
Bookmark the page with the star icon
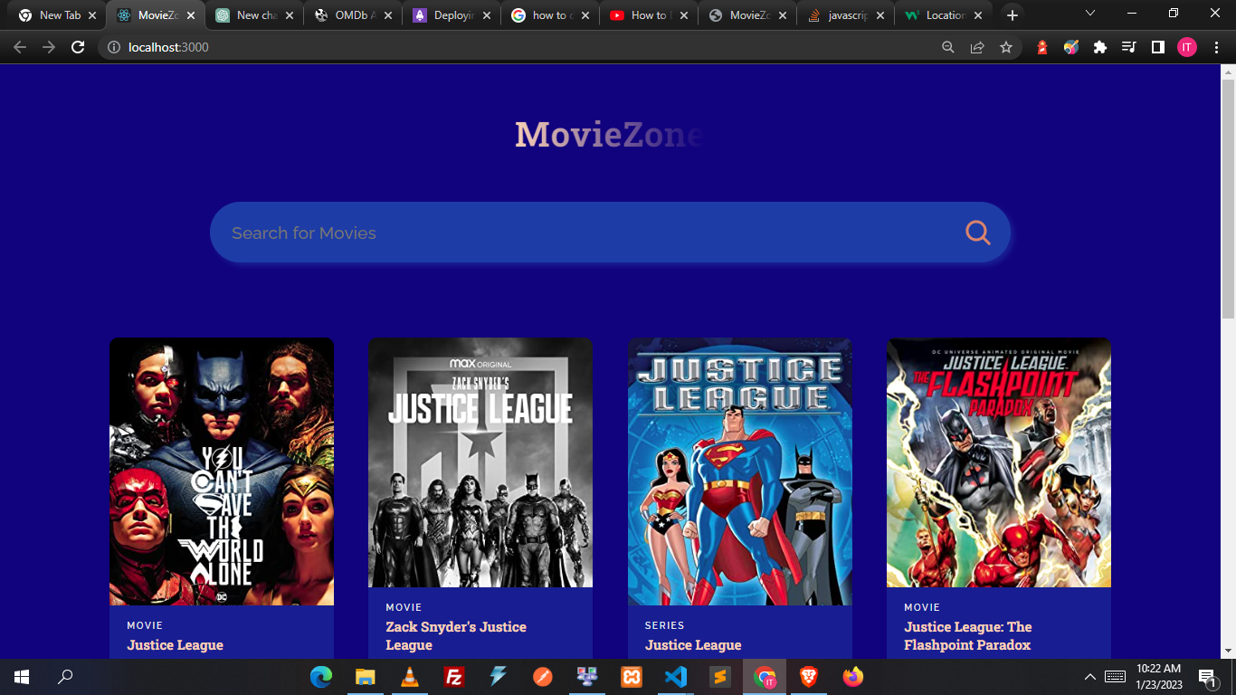(1006, 47)
